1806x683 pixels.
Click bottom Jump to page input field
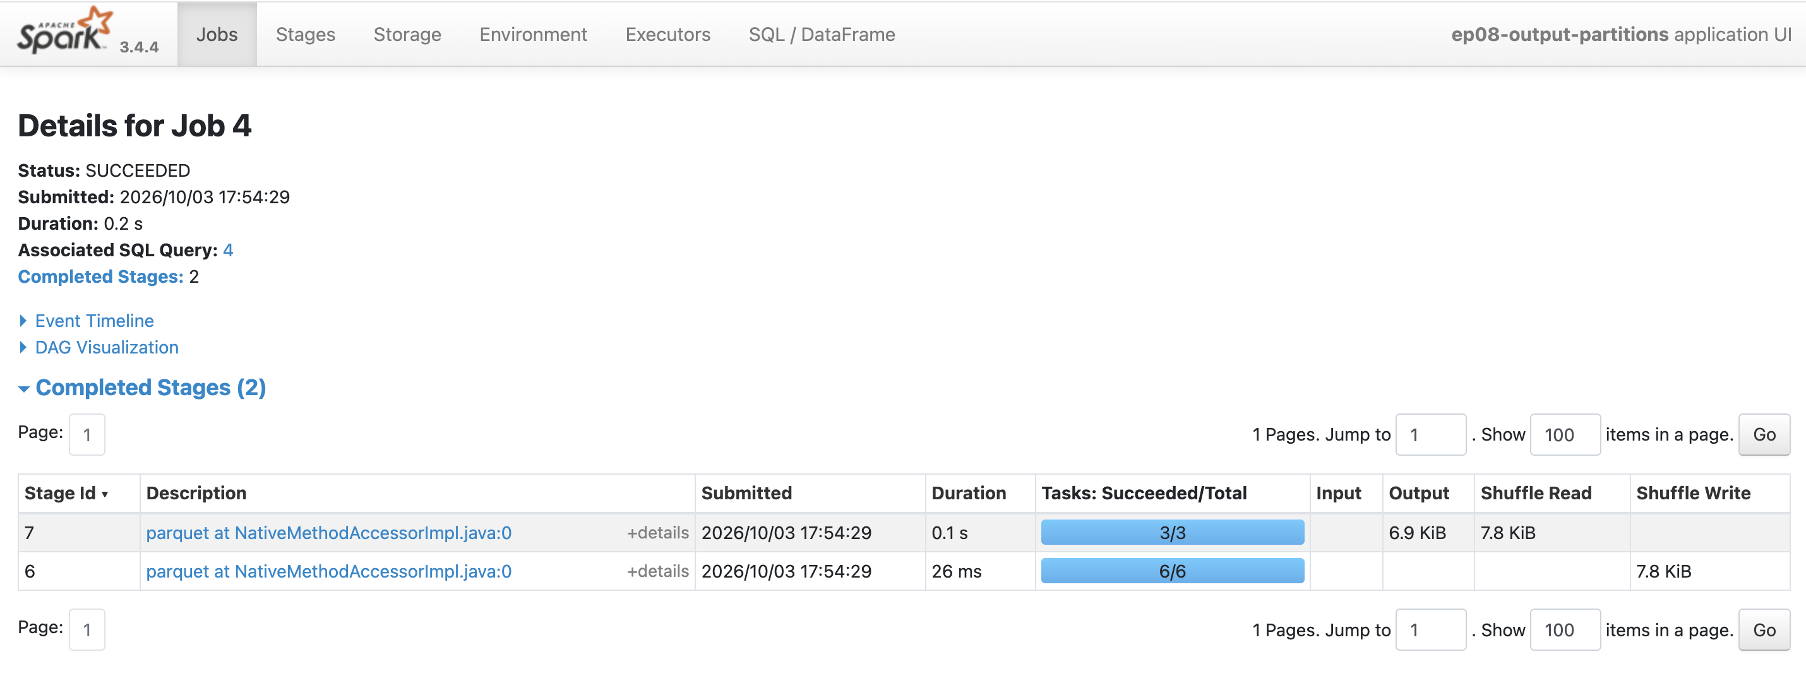click(x=1430, y=631)
